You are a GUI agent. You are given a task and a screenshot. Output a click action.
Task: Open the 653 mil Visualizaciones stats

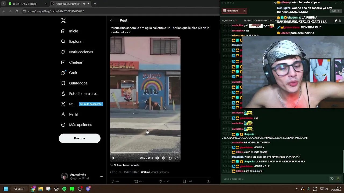(x=155, y=172)
